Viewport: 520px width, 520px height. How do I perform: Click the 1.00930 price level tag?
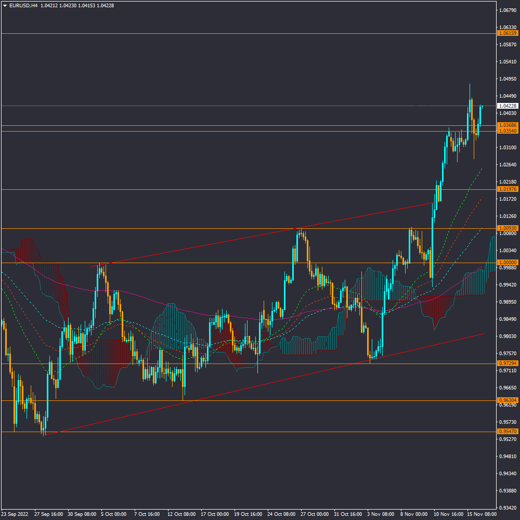point(508,228)
